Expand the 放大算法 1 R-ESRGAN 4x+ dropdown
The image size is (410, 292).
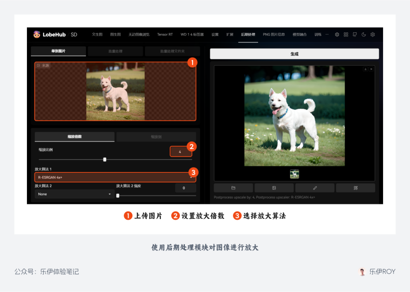pos(115,177)
